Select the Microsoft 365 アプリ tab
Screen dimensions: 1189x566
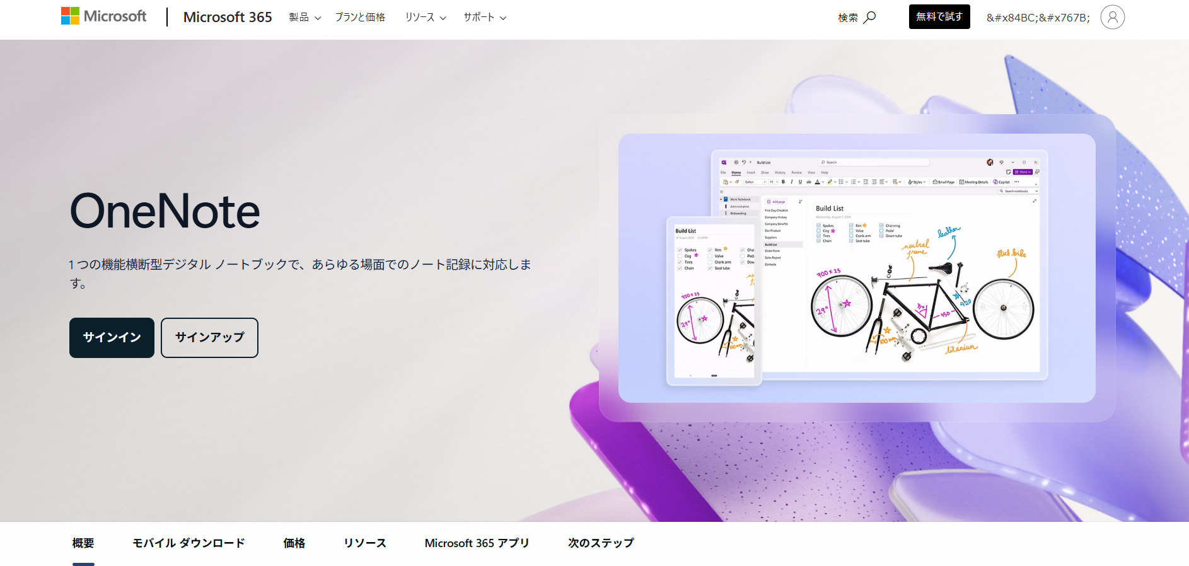click(477, 543)
